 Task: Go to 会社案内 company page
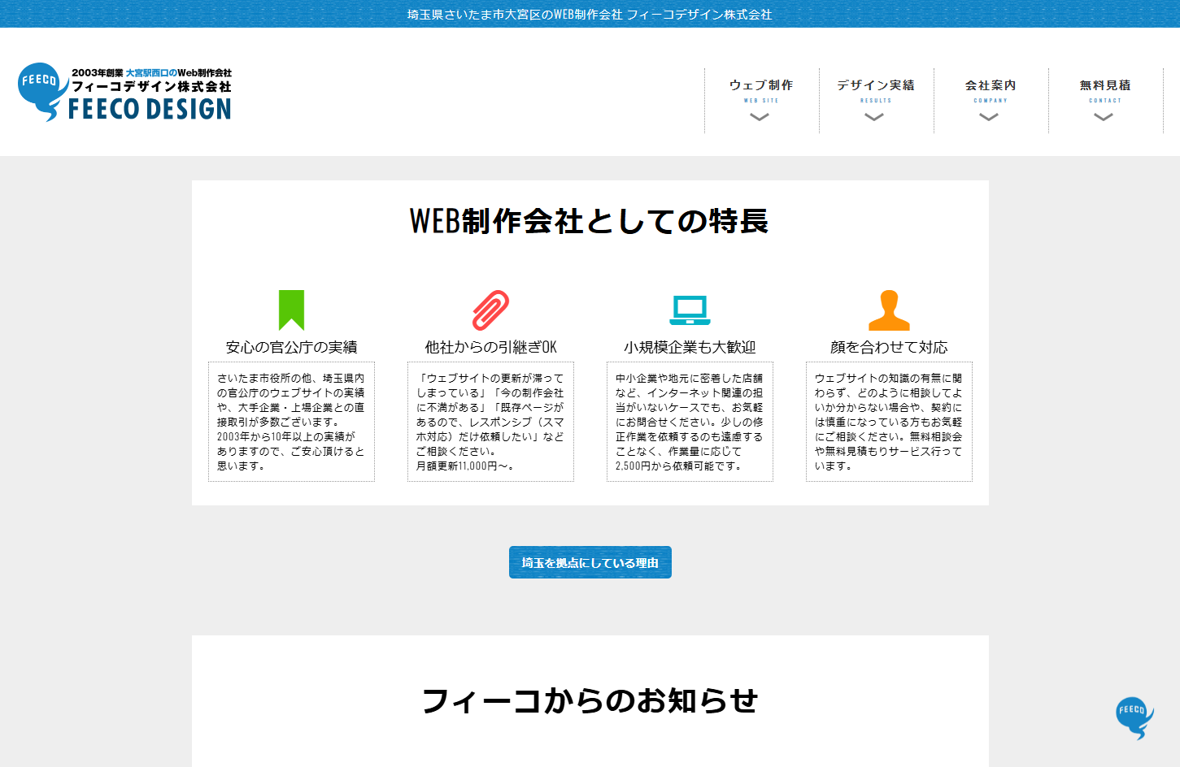click(x=991, y=85)
